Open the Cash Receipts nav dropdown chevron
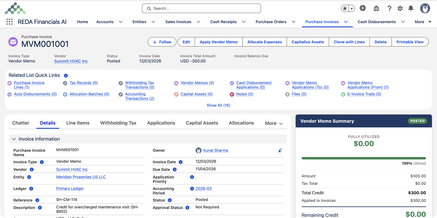This screenshot has height=218, width=437. [x=244, y=22]
